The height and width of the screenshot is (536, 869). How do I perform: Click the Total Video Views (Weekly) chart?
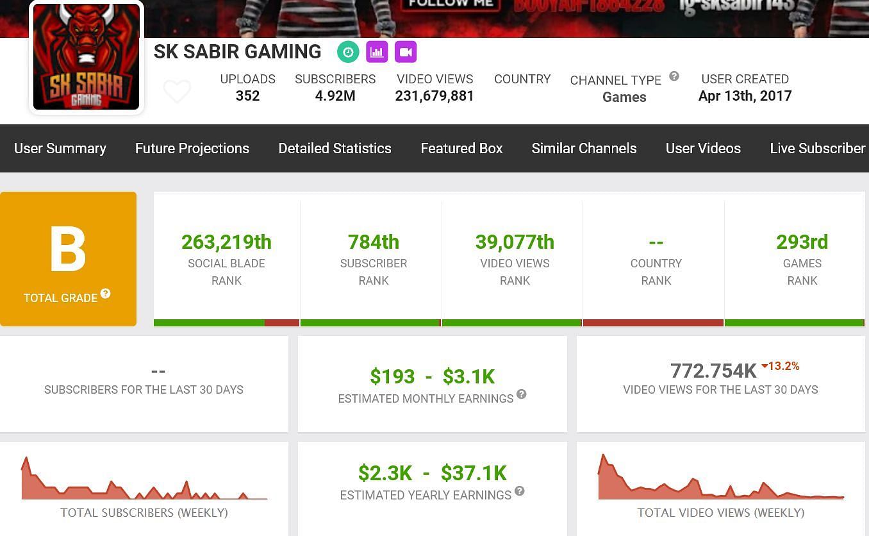pos(721,477)
